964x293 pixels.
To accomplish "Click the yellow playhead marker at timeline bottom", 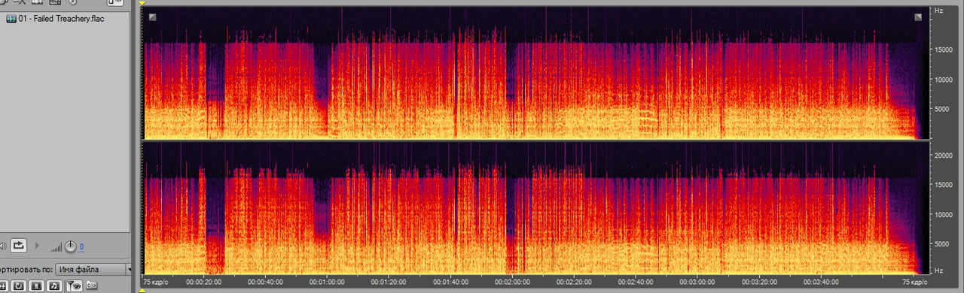I will 142,290.
